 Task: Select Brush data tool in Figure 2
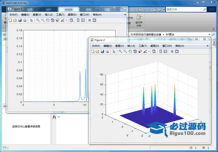pyautogui.click(x=145, y=51)
